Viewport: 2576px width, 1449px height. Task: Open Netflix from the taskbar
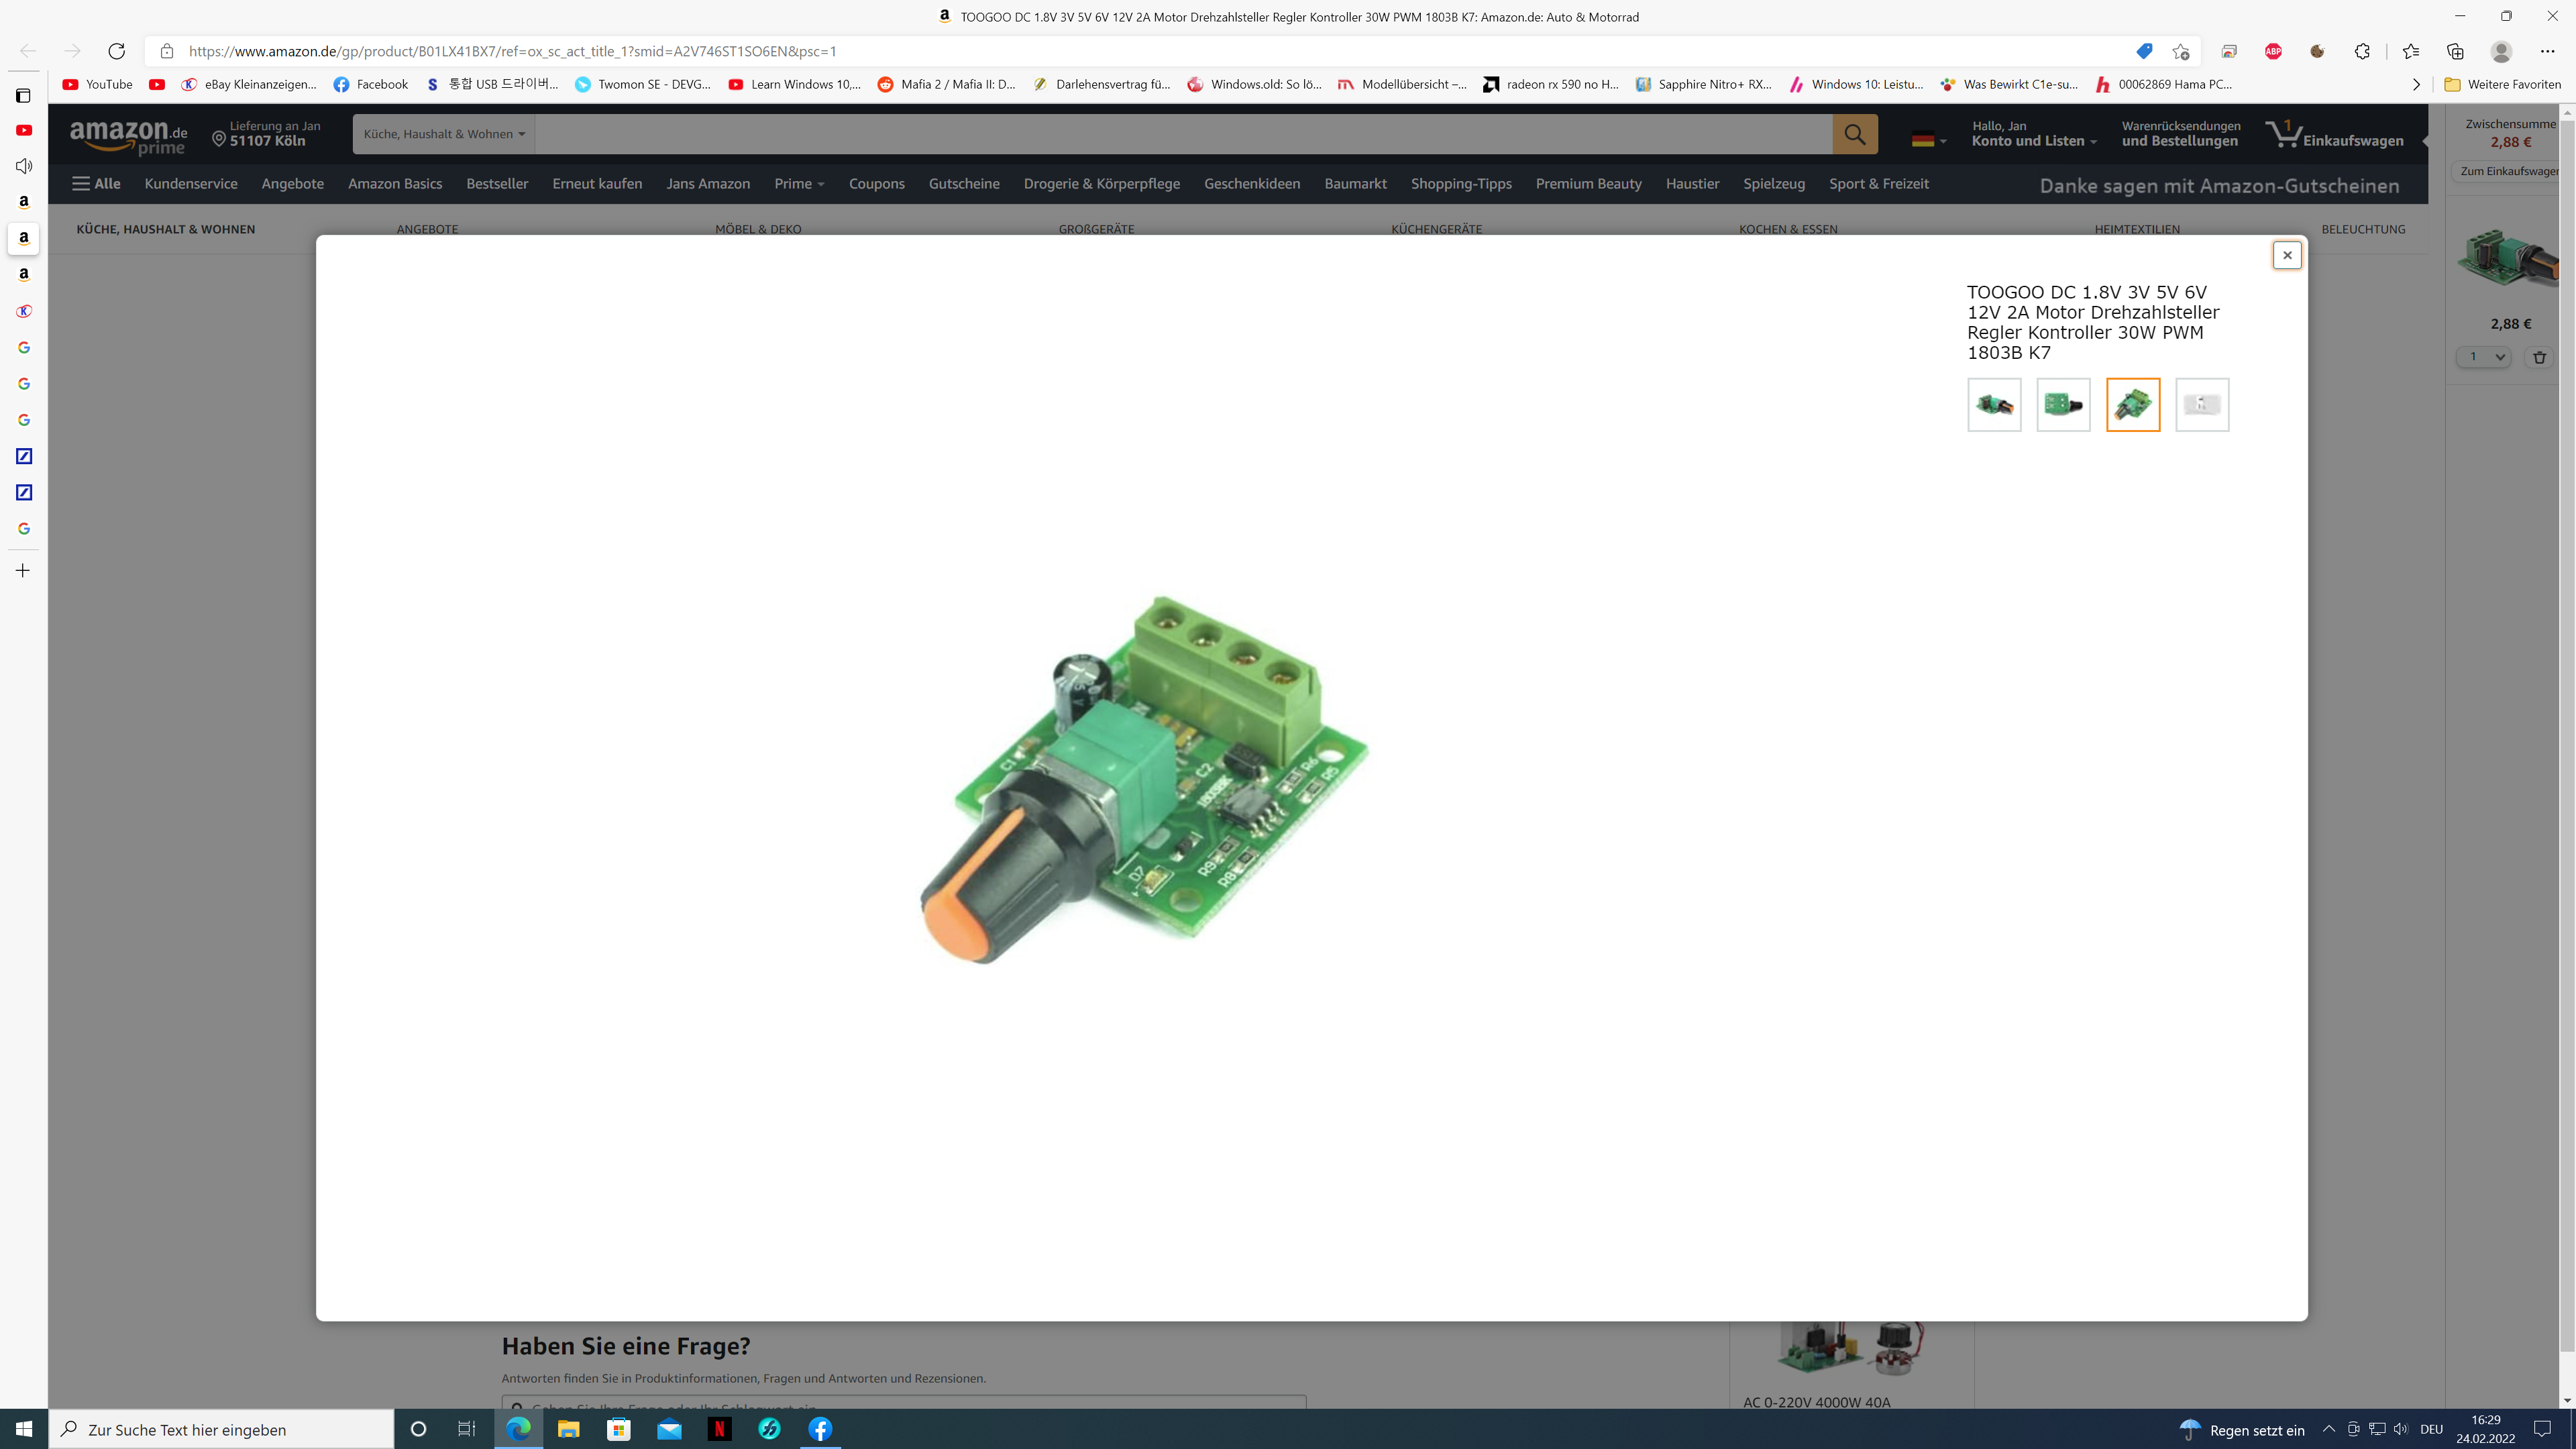tap(719, 1429)
